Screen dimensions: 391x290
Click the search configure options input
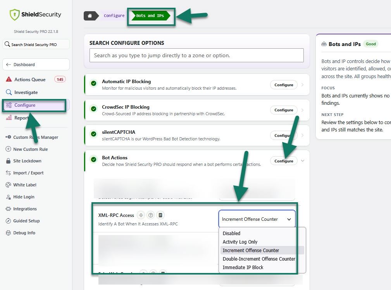pos(196,55)
